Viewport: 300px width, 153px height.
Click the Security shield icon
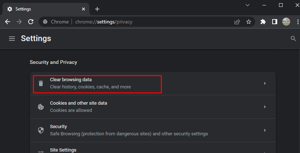point(41,130)
